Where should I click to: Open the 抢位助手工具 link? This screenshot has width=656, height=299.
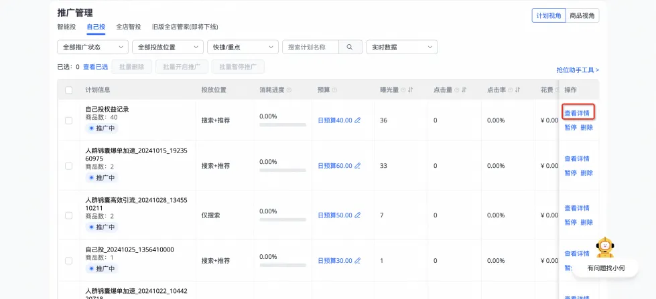click(x=578, y=70)
